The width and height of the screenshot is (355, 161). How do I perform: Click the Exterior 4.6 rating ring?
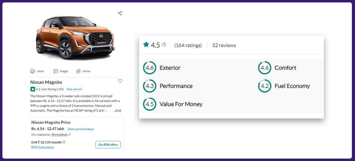(149, 68)
